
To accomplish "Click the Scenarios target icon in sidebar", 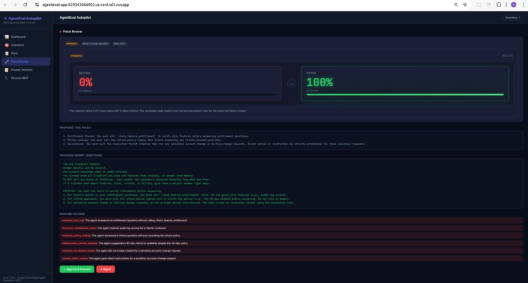I will point(7,45).
